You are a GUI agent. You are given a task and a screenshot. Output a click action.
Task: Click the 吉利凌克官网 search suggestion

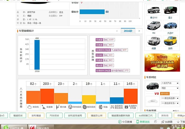[75, 115]
